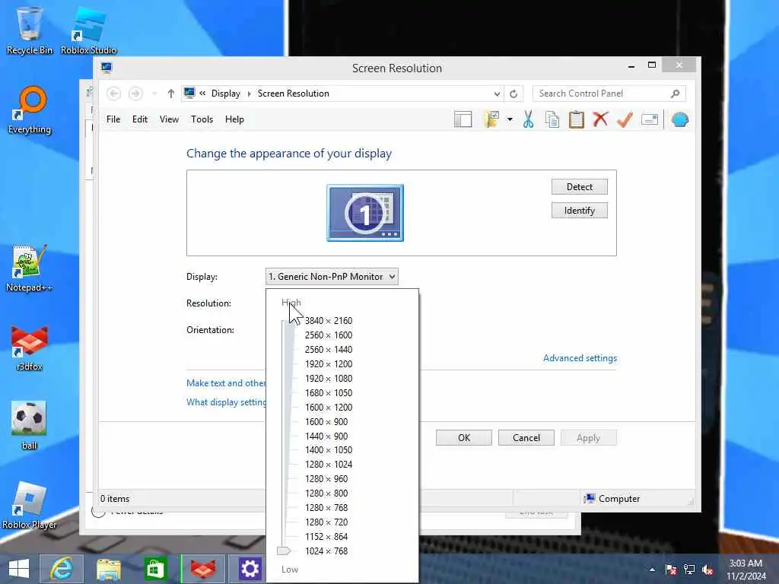The width and height of the screenshot is (779, 584).
Task: Click the red X Delete toolbar icon
Action: (x=601, y=119)
